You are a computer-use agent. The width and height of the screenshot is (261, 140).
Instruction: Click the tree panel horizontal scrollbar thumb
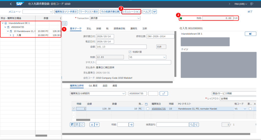[41, 135]
